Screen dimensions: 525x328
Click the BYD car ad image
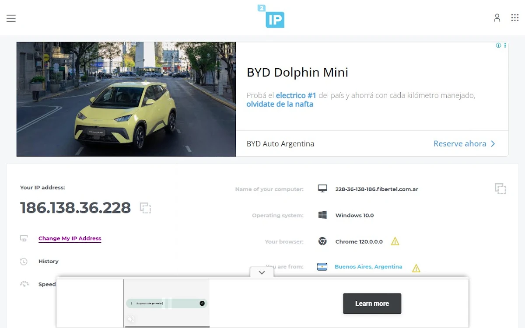pyautogui.click(x=126, y=99)
